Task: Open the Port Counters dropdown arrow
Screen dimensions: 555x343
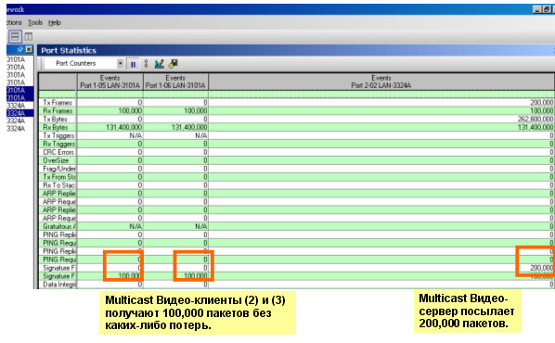Action: [x=121, y=64]
